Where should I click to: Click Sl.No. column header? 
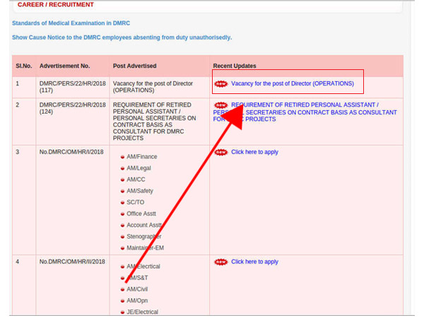tap(24, 66)
